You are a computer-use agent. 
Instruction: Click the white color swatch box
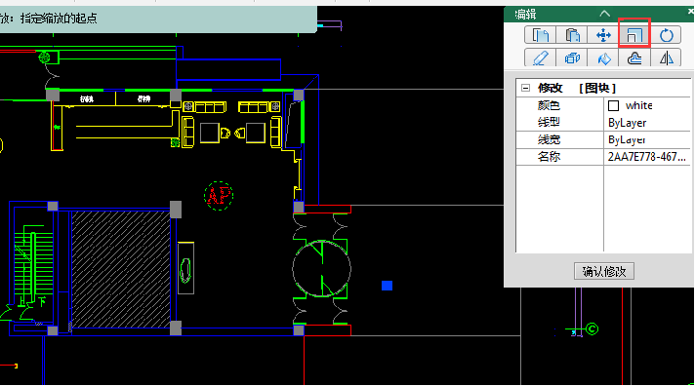tap(613, 105)
